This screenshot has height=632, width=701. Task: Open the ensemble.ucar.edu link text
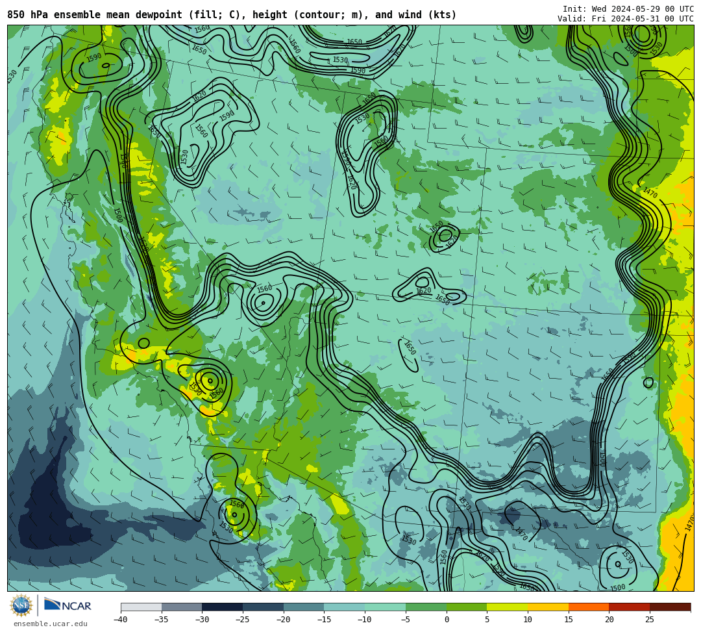(x=51, y=624)
